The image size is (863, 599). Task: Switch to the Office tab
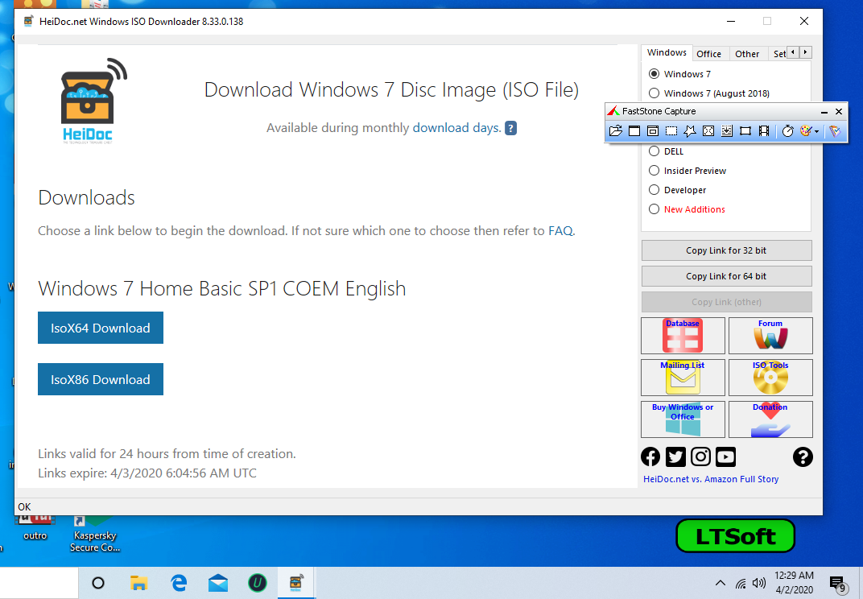(x=709, y=54)
